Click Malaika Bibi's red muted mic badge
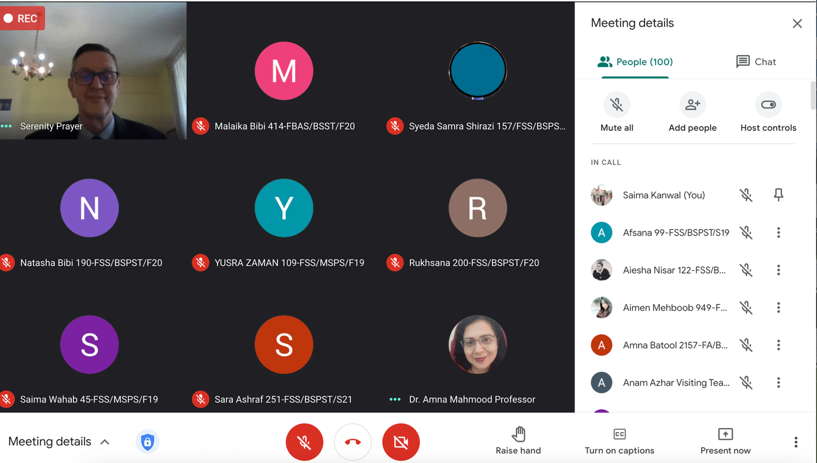Image resolution: width=817 pixels, height=463 pixels. pos(200,126)
